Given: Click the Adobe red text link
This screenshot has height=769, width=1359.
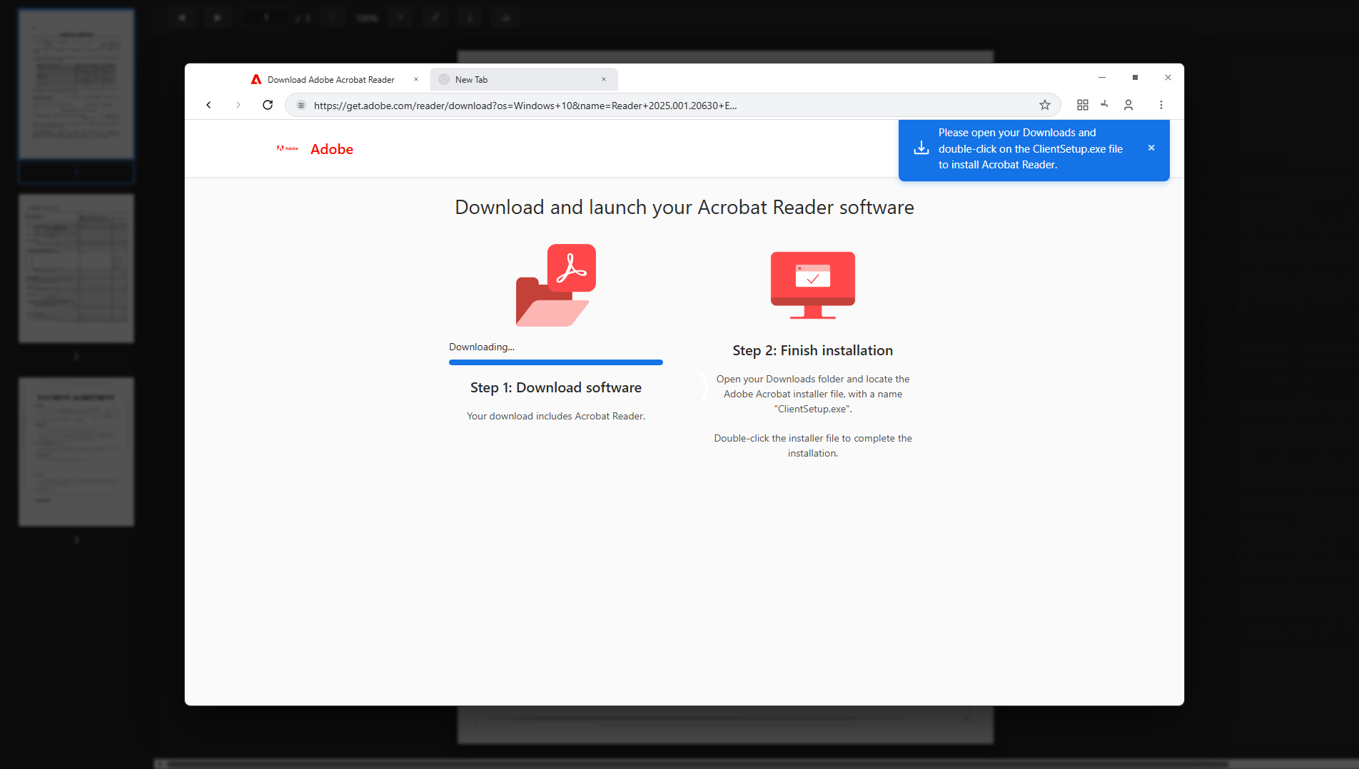Looking at the screenshot, I should pyautogui.click(x=332, y=149).
